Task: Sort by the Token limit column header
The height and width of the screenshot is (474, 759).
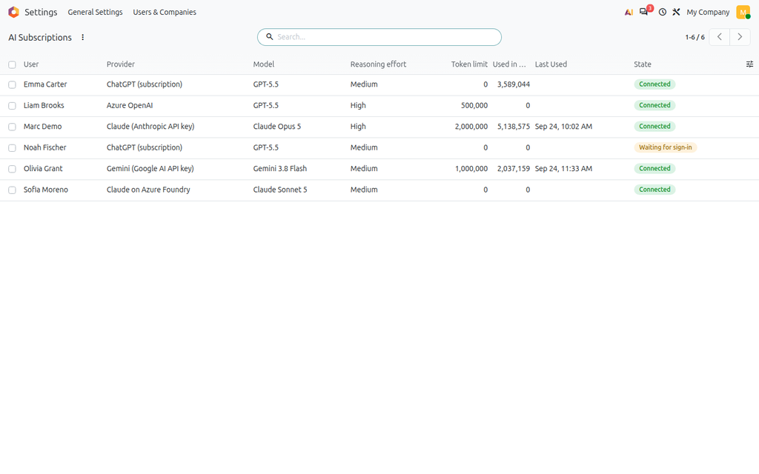Action: [x=469, y=64]
